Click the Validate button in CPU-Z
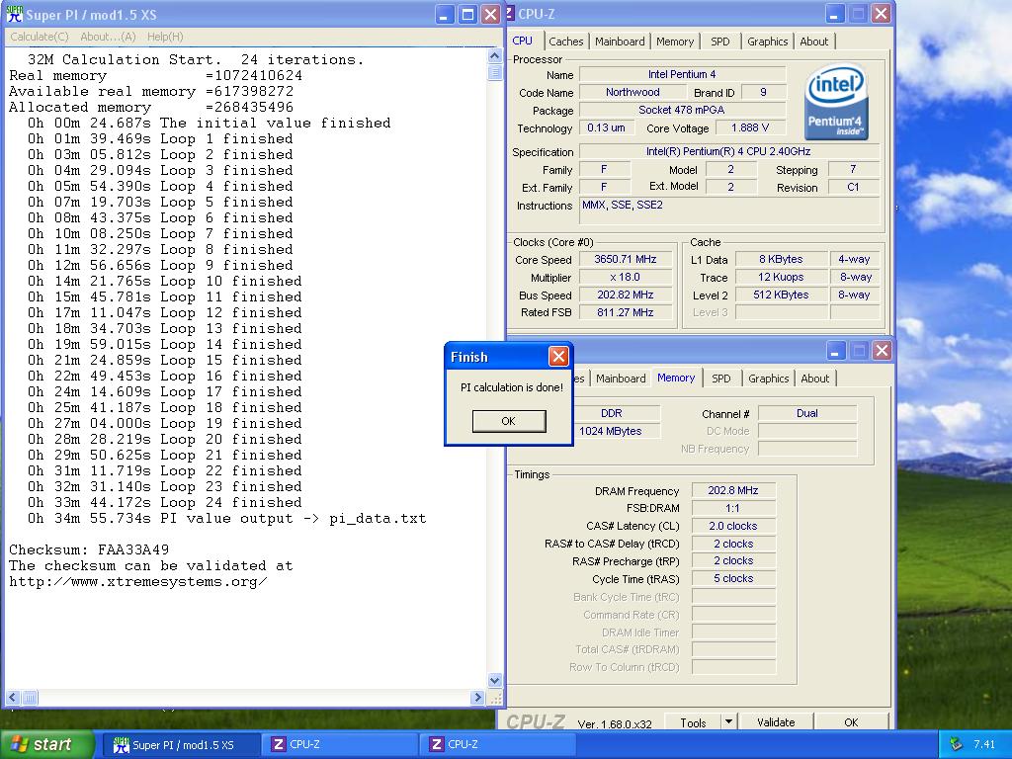 pyautogui.click(x=775, y=722)
